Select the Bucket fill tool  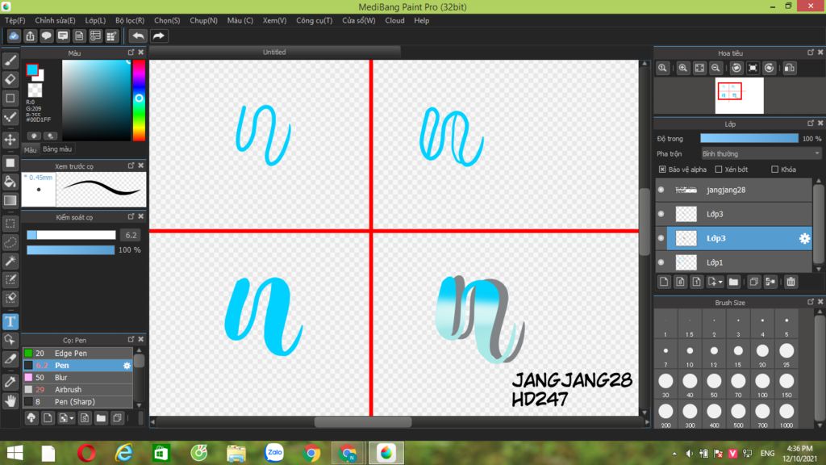[x=10, y=182]
